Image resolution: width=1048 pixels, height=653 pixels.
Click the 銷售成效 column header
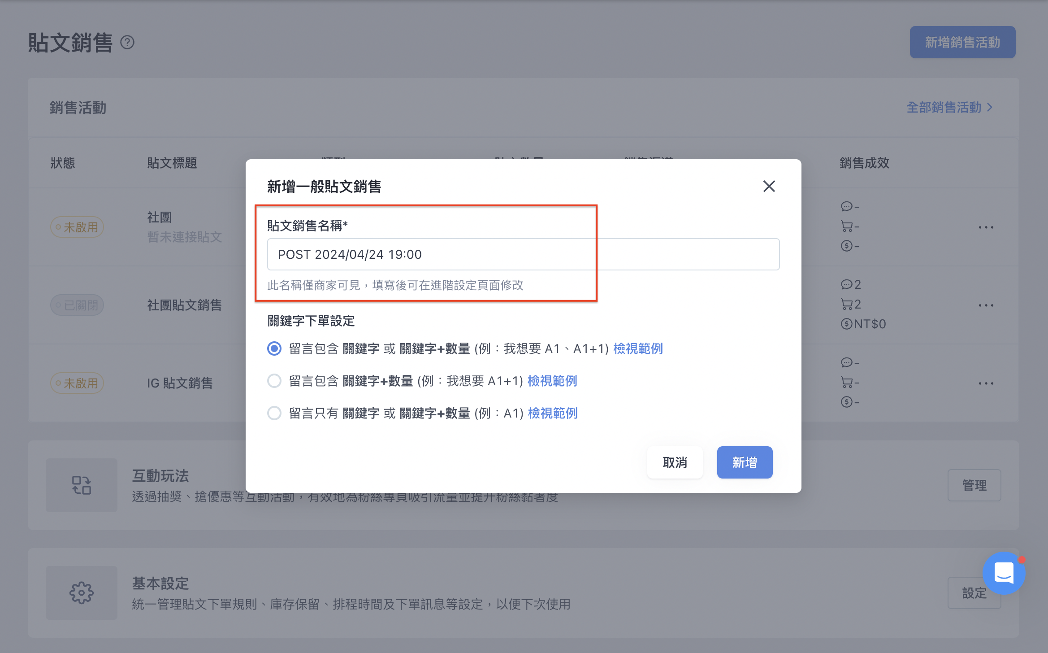(x=864, y=163)
